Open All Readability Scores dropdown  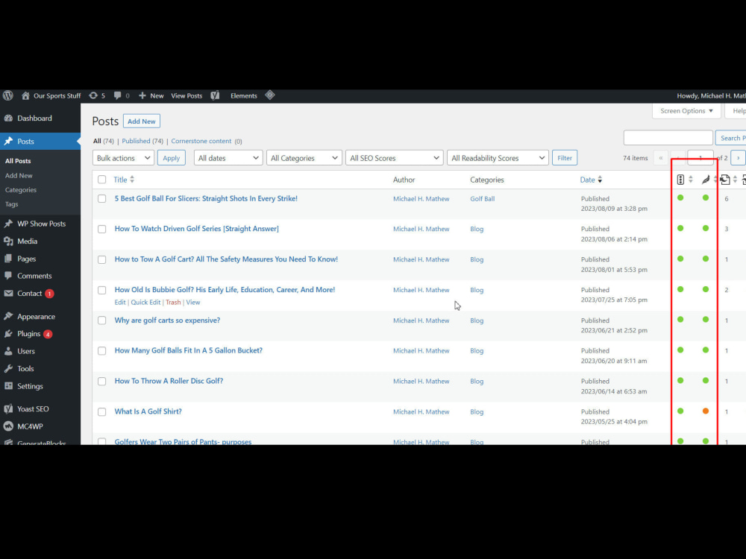point(498,158)
